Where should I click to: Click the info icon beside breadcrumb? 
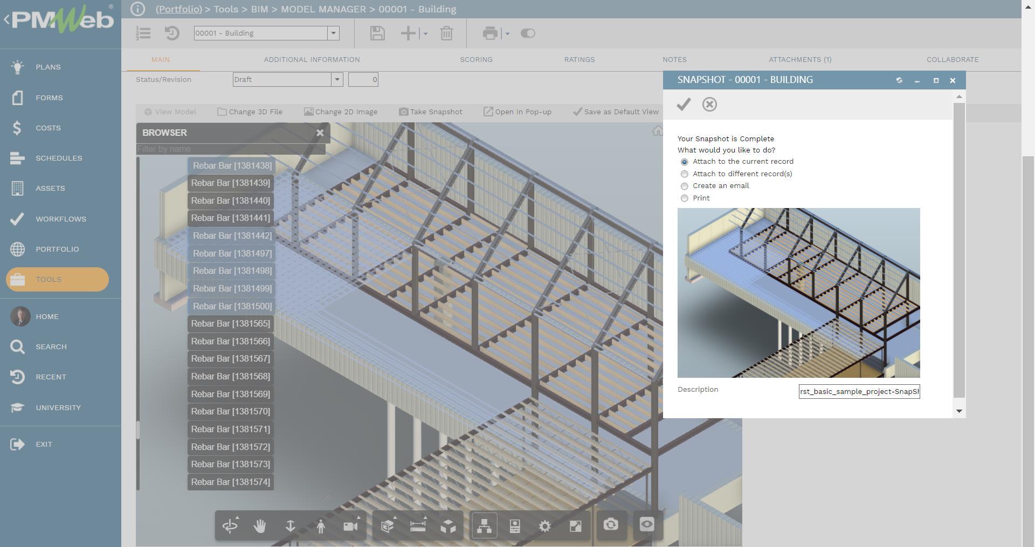[137, 9]
